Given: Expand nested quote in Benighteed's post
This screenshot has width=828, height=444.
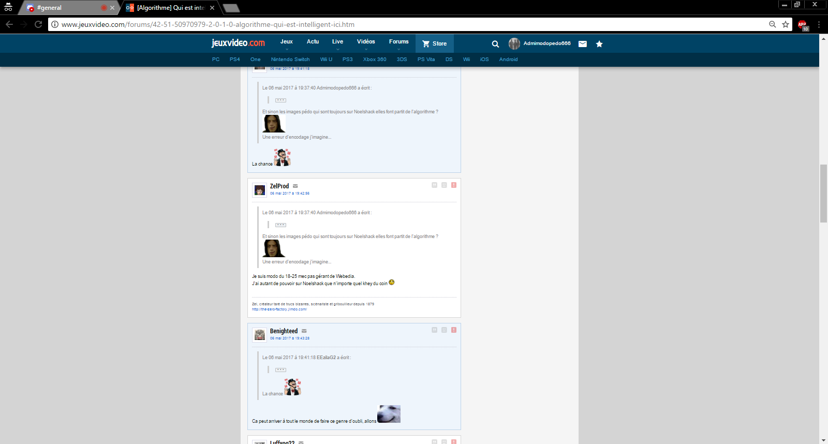Looking at the screenshot, I should tap(280, 370).
